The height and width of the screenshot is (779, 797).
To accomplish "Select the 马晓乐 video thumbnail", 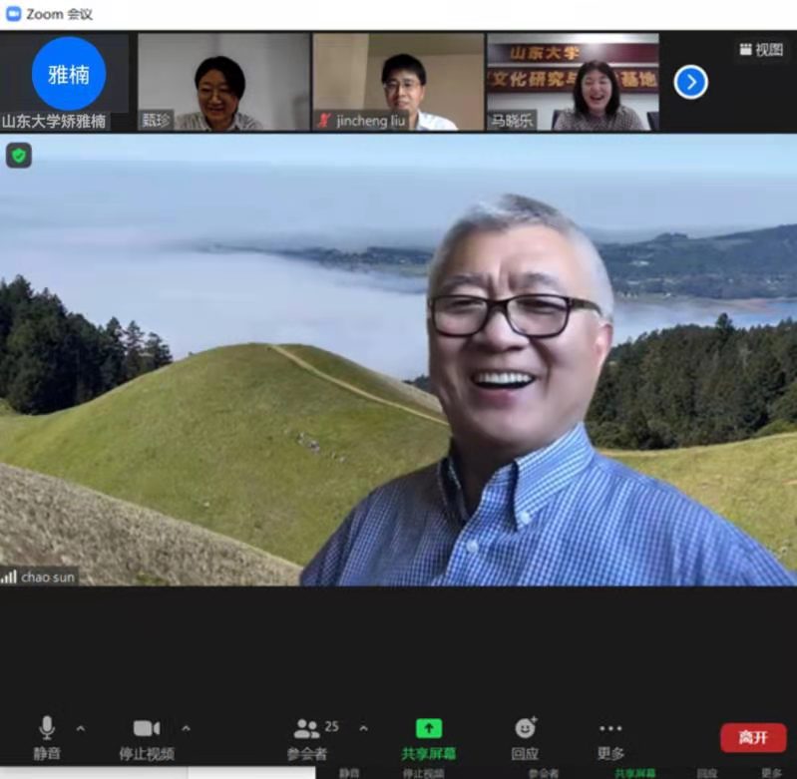I will (x=573, y=82).
